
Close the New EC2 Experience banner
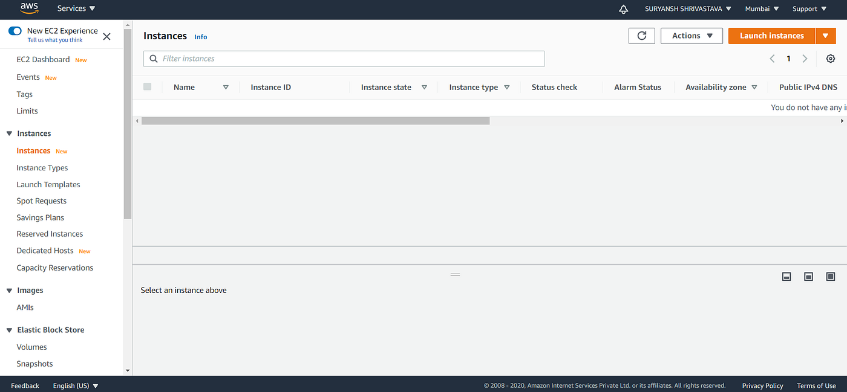[x=106, y=36]
